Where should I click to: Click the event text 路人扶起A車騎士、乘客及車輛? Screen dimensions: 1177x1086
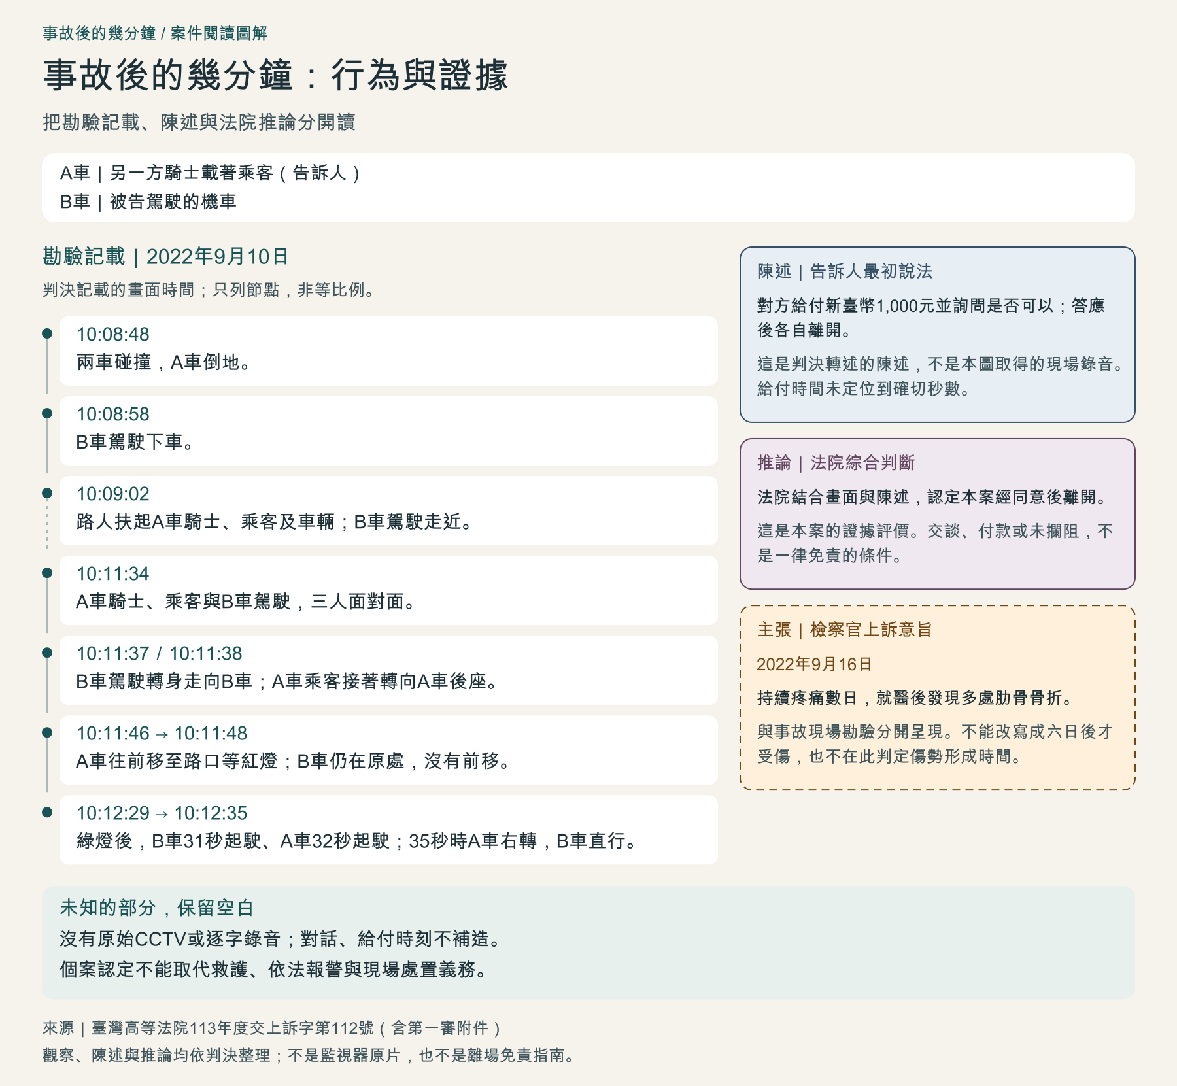tap(205, 522)
